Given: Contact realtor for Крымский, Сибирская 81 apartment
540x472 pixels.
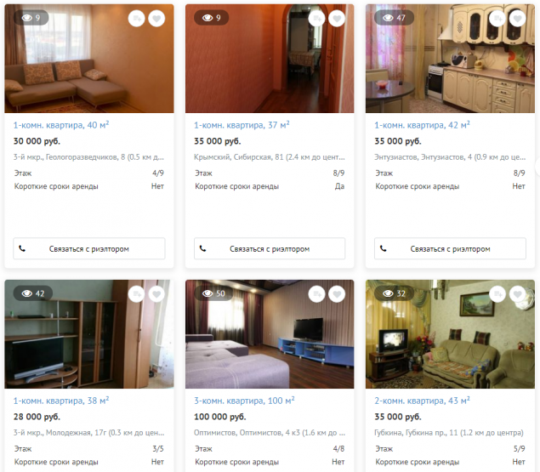Looking at the screenshot, I should 270,248.
